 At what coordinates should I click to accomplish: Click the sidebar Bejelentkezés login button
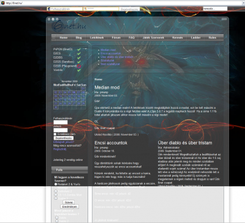pos(64,138)
